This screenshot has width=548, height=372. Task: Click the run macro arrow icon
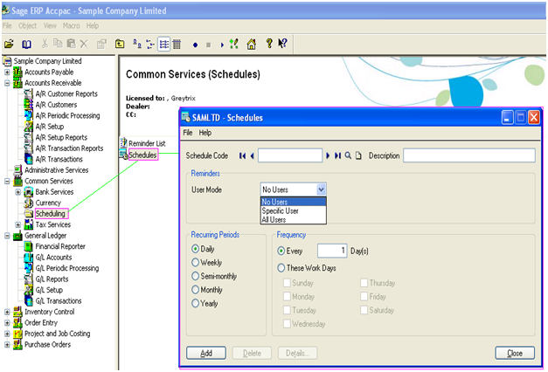click(x=222, y=45)
